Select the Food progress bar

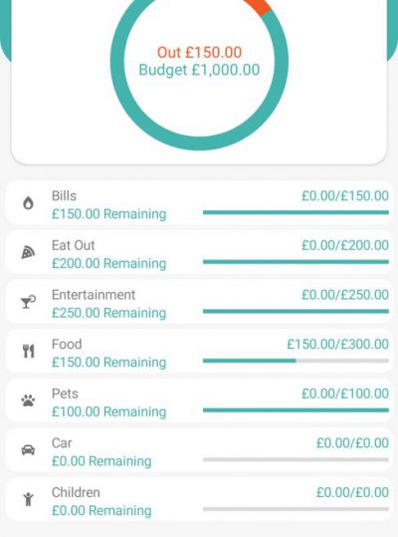tap(296, 361)
